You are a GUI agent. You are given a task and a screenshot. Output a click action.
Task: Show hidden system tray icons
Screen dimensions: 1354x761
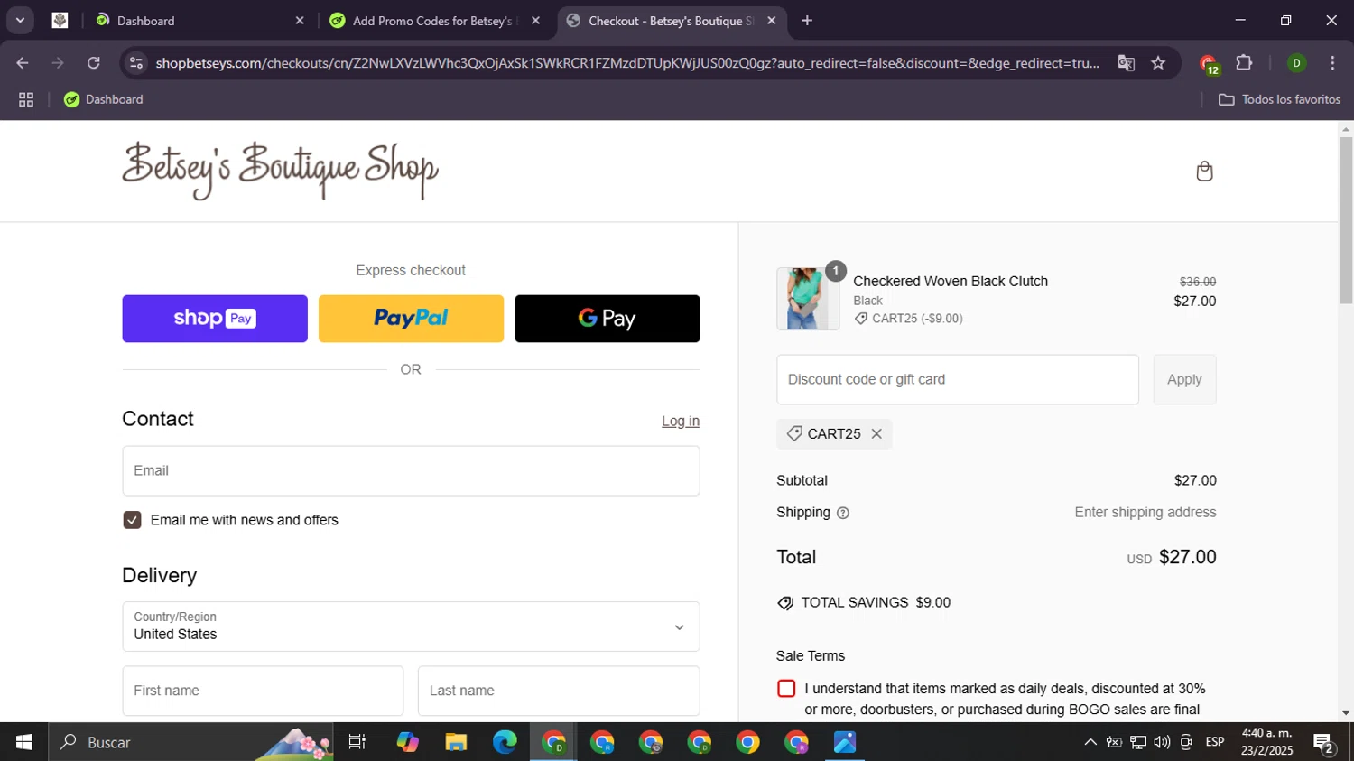[x=1090, y=742]
